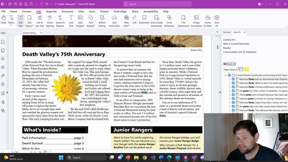Switch to the Home ribbon tab
288x162 pixels.
click(x=13, y=11)
